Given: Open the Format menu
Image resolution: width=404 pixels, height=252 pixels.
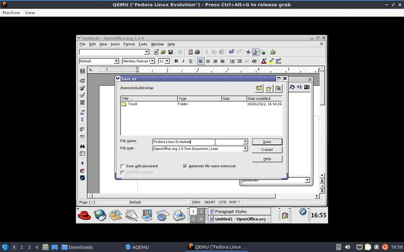Looking at the screenshot, I should [x=129, y=44].
